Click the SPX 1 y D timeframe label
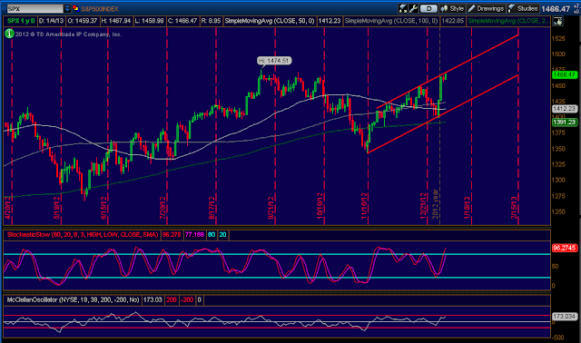The image size is (581, 343). pos(21,21)
